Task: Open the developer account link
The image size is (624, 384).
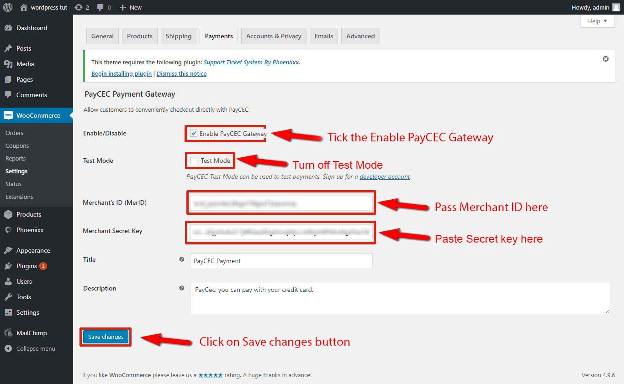Action: pos(385,176)
